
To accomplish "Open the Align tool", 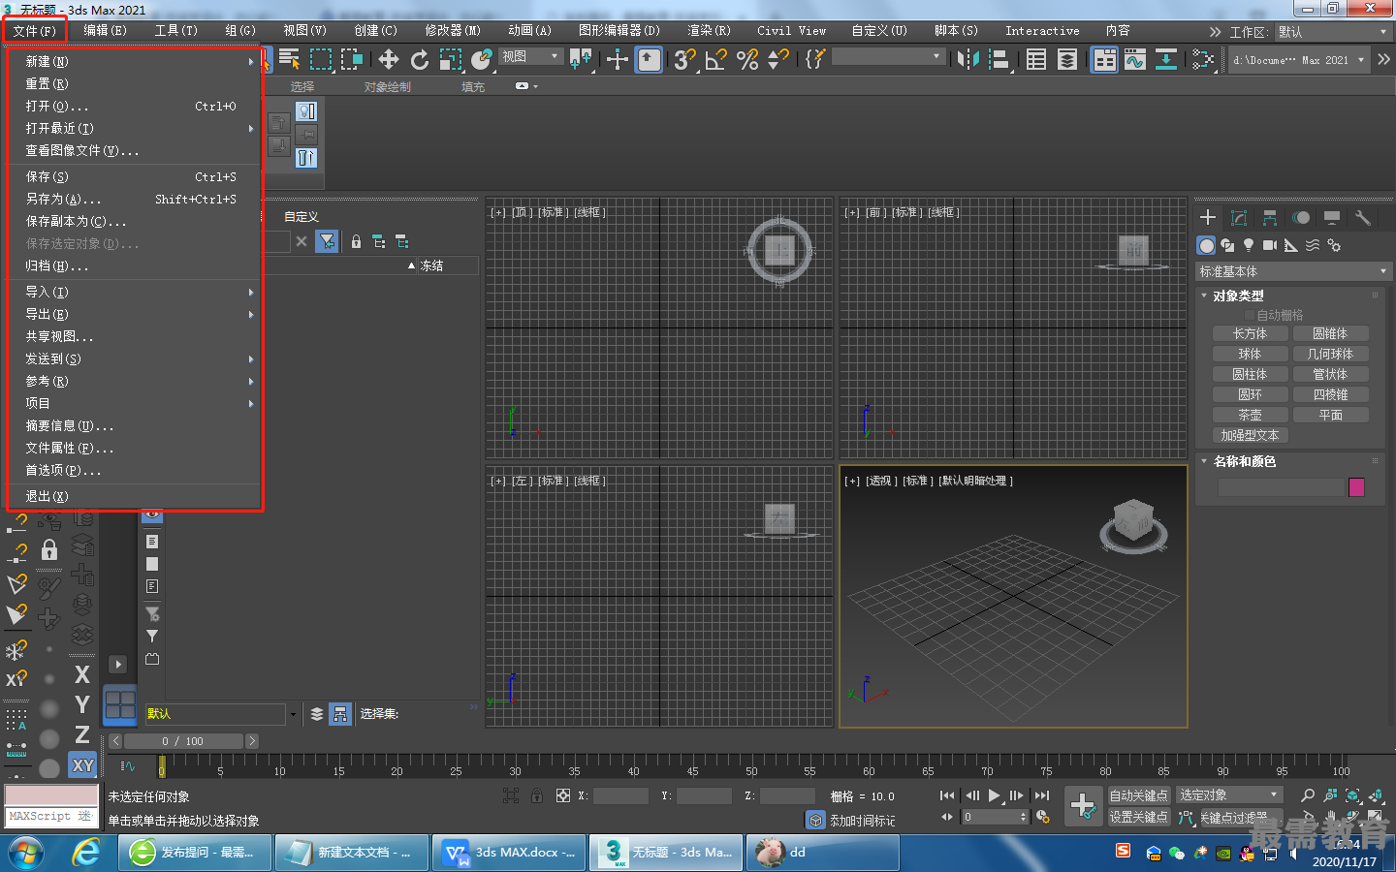I will (x=999, y=60).
